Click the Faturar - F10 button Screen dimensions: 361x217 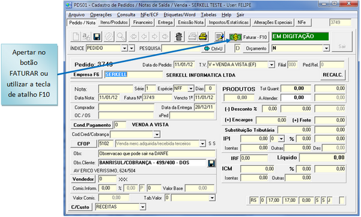(x=249, y=37)
